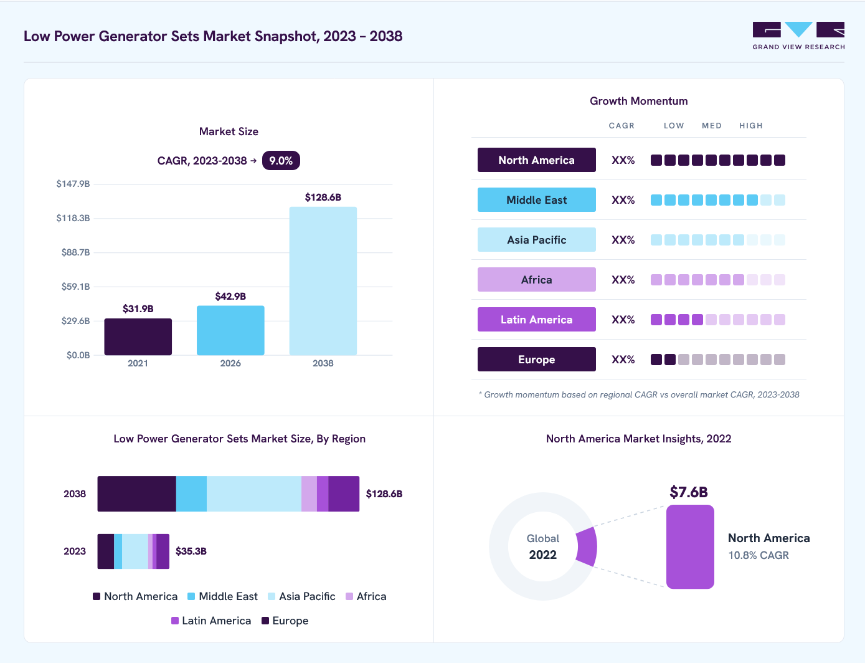Screen dimensions: 865x663
Task: Click the North America legend swatch
Action: tap(97, 596)
